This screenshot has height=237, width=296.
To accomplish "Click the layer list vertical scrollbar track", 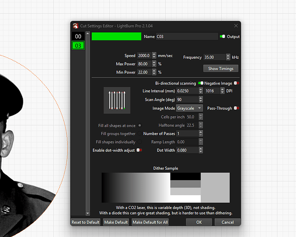I will (x=88, y=123).
